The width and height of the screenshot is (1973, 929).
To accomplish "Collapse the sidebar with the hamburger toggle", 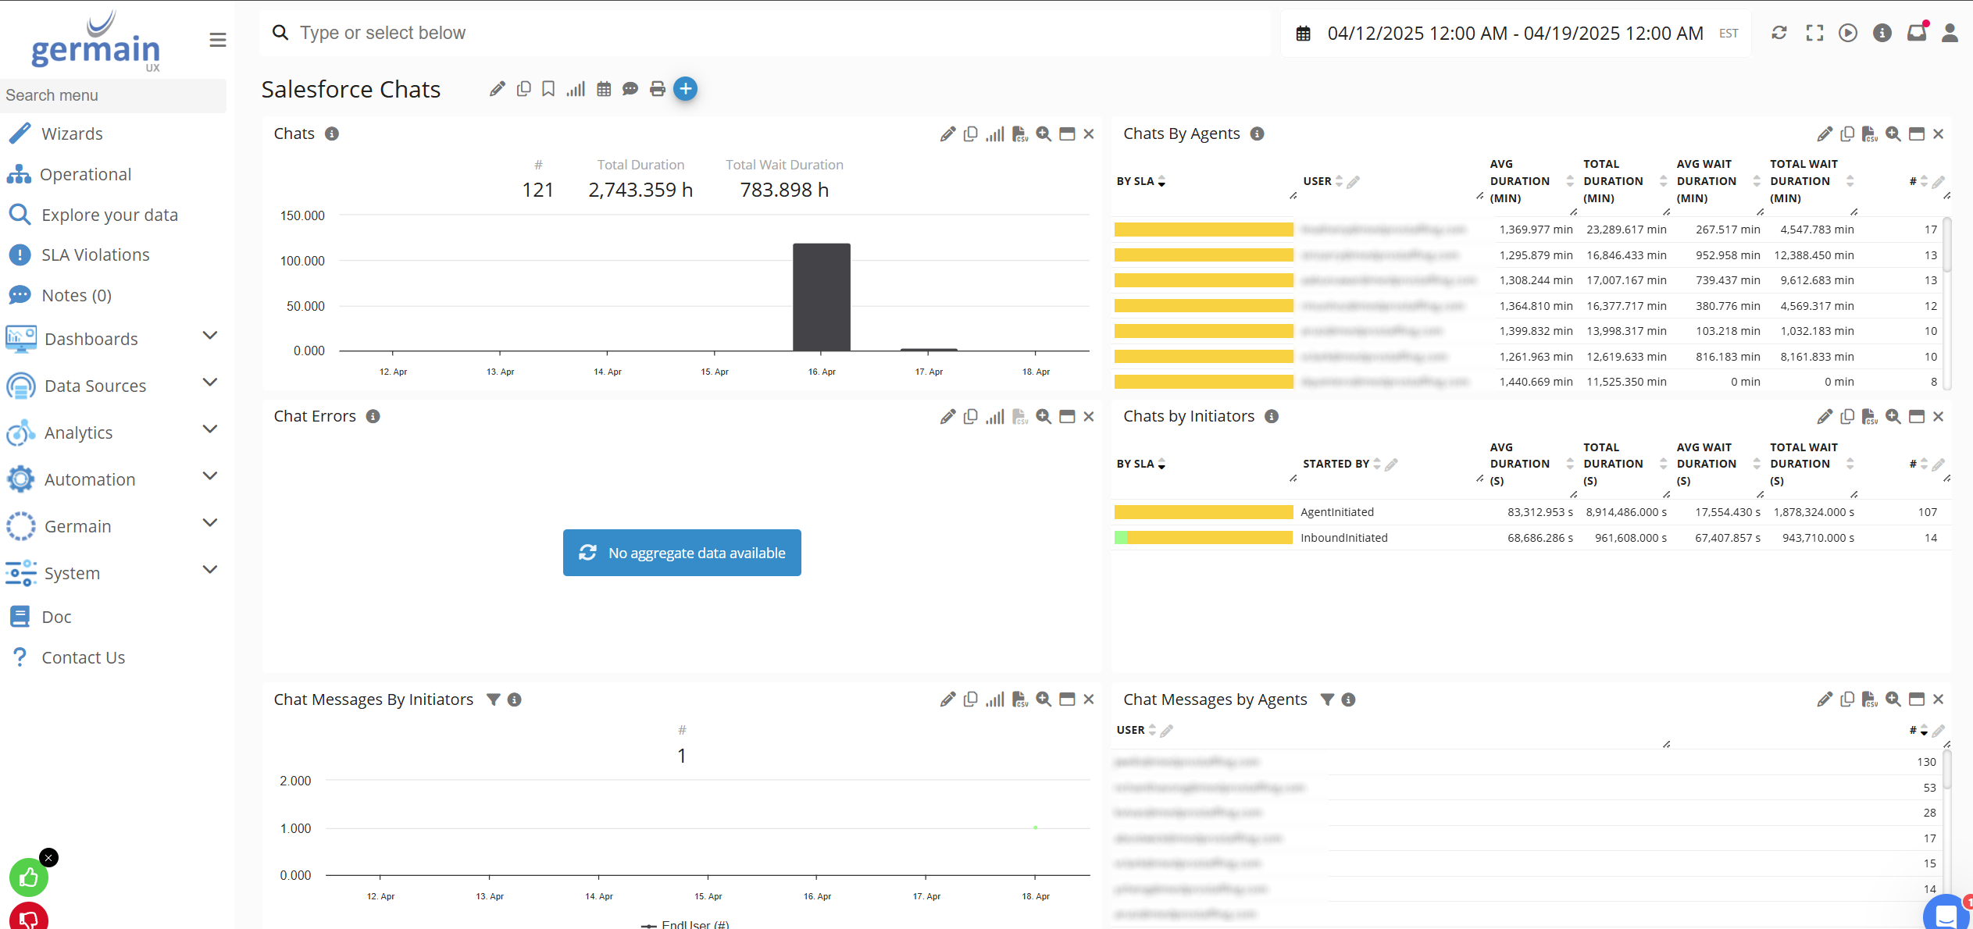I will 217,39.
